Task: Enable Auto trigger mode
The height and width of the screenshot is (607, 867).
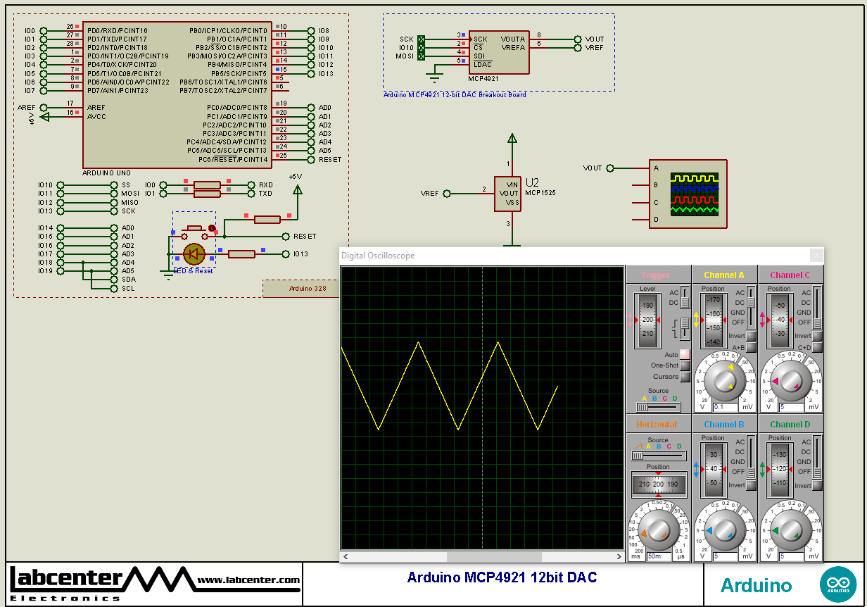Action: (x=685, y=355)
